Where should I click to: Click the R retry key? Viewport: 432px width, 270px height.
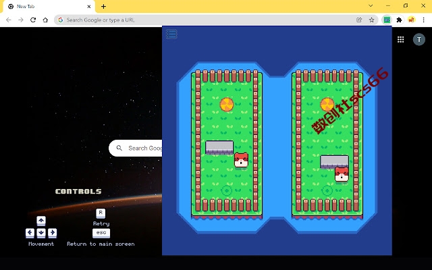click(x=101, y=213)
